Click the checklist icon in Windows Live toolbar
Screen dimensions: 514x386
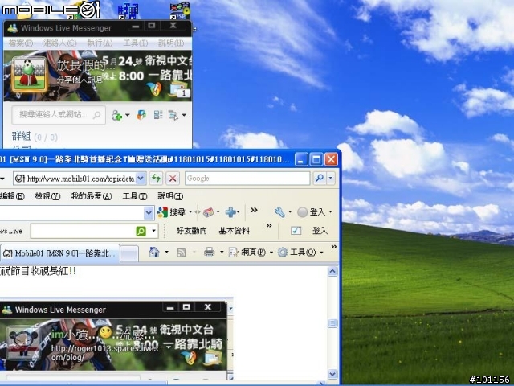[x=296, y=231]
